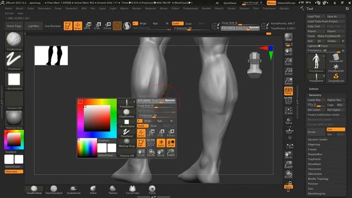
Task: Open the ClayBuildup brush thumbnail in the left shelf
Action: tap(14, 41)
